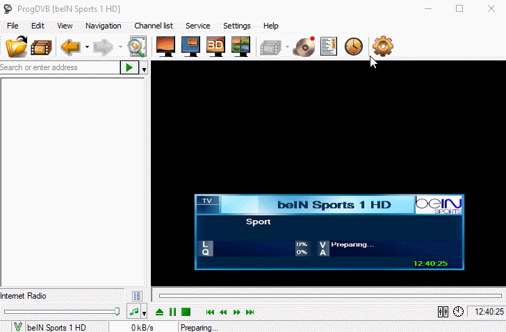
Task: Open file folder icon in toolbar
Action: pos(16,47)
